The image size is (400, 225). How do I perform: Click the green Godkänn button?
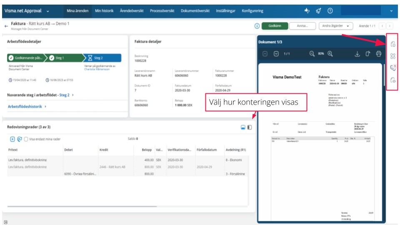(x=275, y=26)
